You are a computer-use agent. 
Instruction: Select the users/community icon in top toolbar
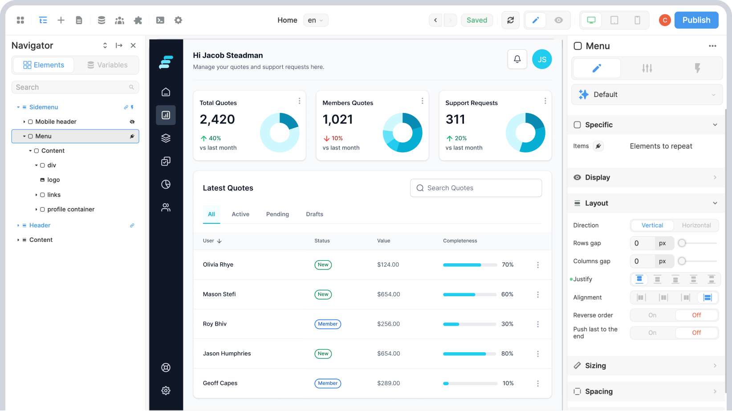point(119,20)
